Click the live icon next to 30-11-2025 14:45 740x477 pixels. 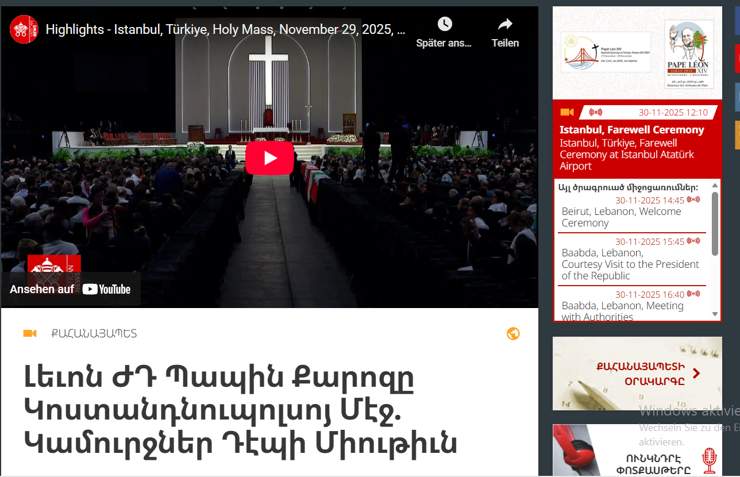tap(693, 200)
